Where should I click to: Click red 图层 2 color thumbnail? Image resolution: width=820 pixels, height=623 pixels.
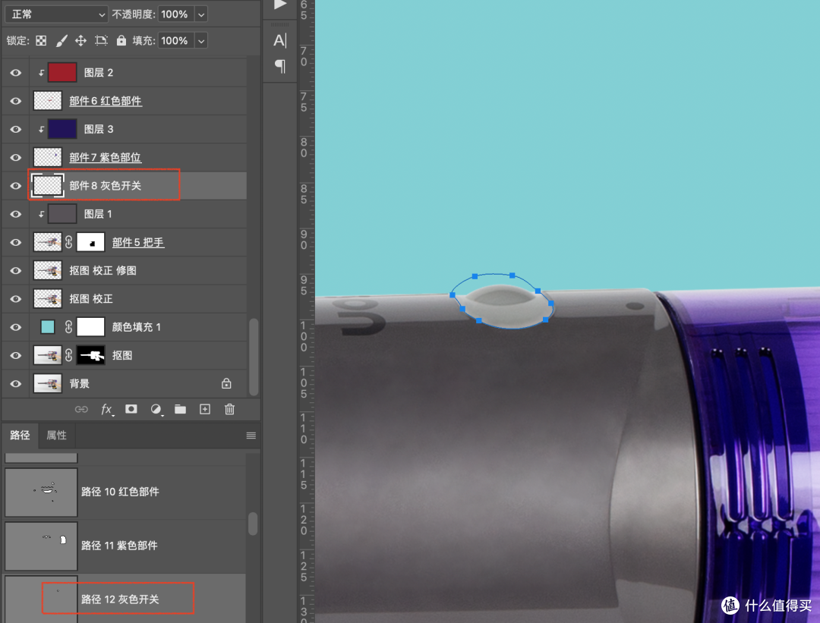(x=62, y=73)
